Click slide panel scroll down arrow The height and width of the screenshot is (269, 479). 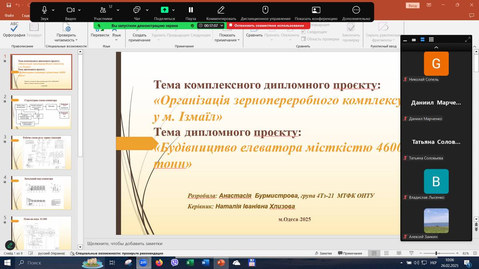[x=80, y=247]
